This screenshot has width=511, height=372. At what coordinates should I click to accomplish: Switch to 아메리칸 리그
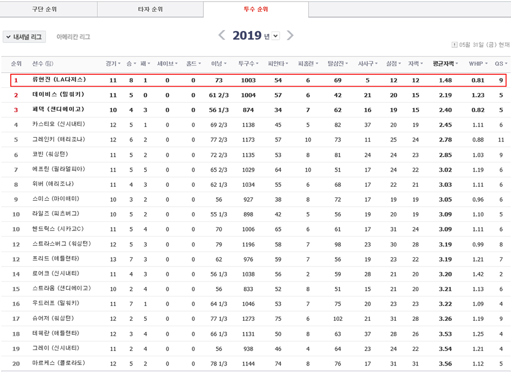pos(73,37)
